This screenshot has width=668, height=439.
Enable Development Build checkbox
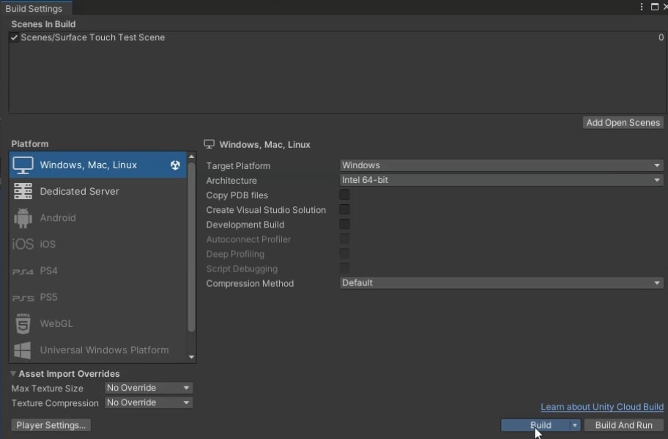tap(344, 224)
